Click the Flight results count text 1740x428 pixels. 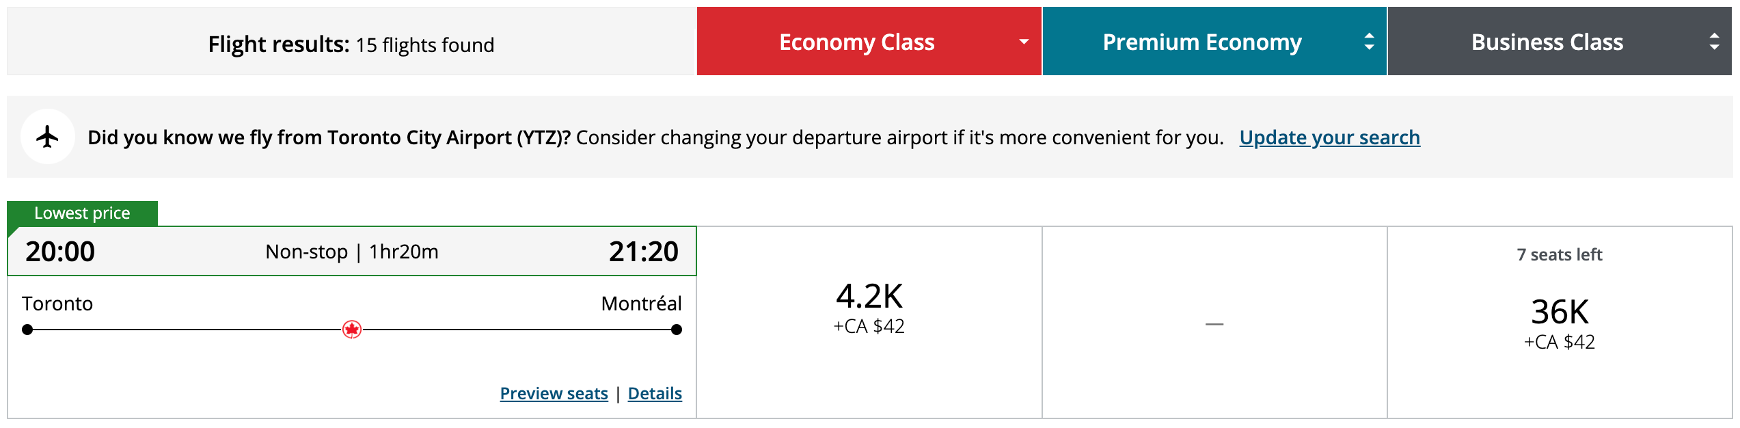coord(352,42)
